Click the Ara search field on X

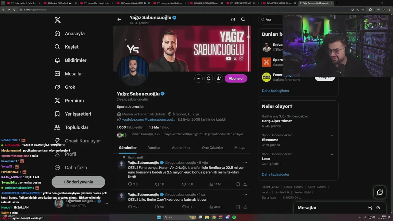pyautogui.click(x=270, y=19)
